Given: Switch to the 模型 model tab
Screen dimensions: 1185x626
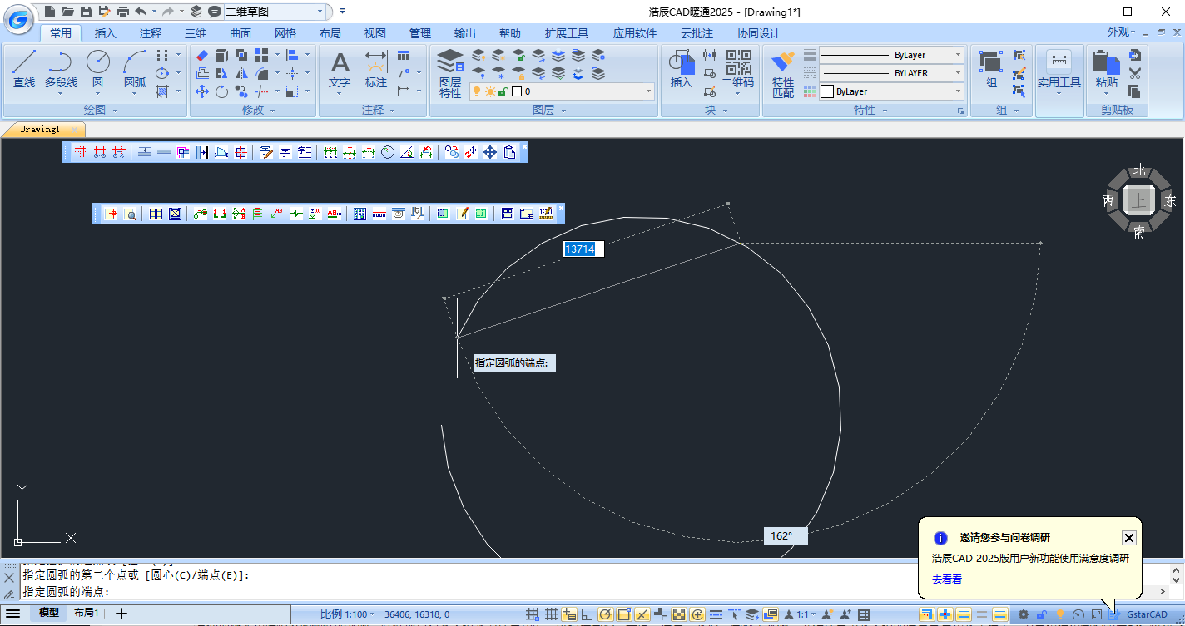Looking at the screenshot, I should point(49,613).
